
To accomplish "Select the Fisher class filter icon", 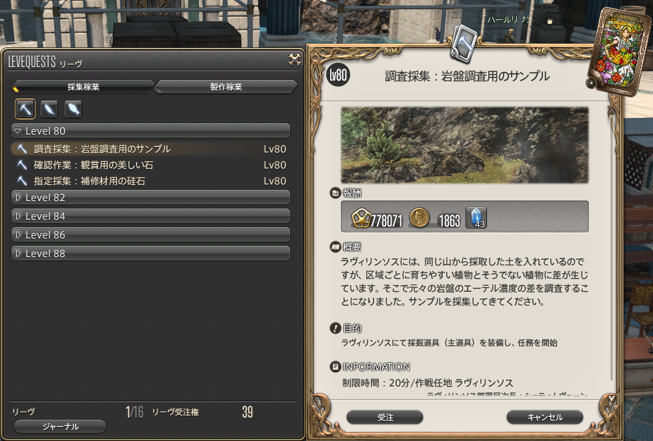I will tap(73, 109).
